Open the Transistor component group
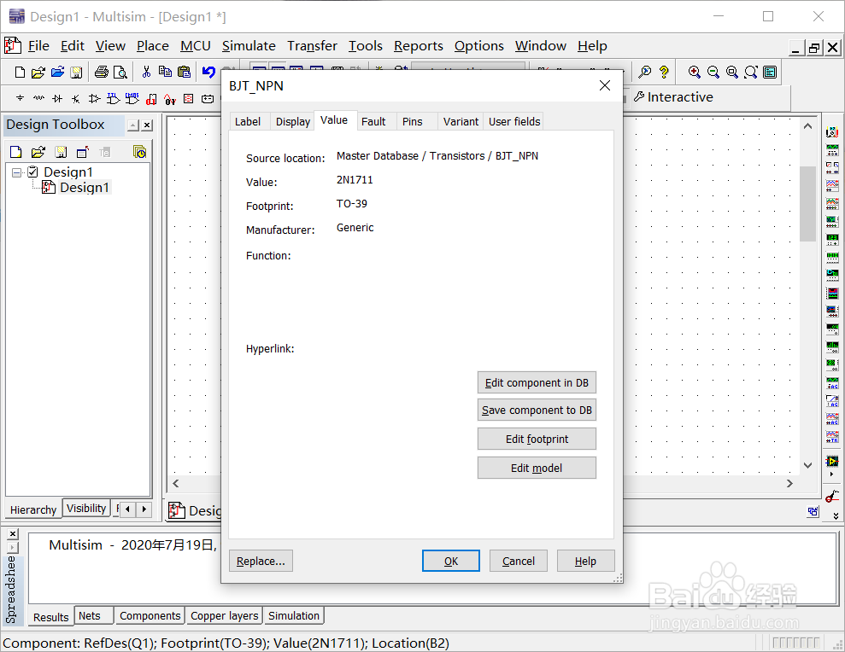The height and width of the screenshot is (652, 845). pyautogui.click(x=76, y=98)
